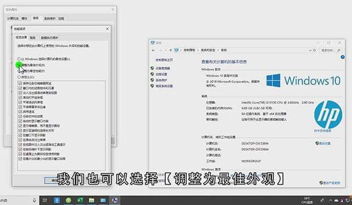This screenshot has height=205, width=352.
Task: Open the 数据执行保护 tab
Action: (x=50, y=38)
